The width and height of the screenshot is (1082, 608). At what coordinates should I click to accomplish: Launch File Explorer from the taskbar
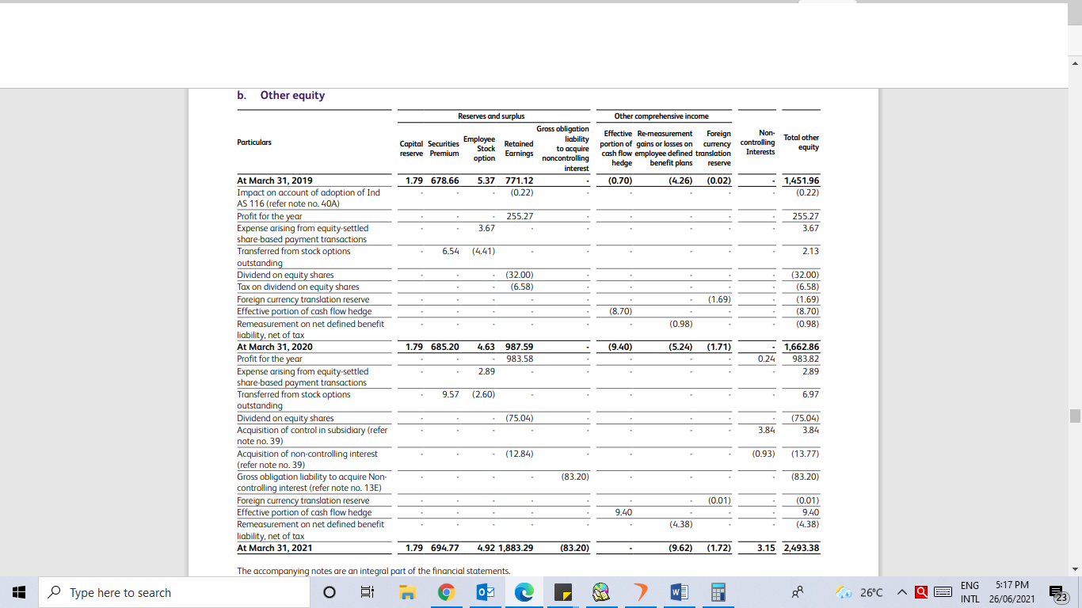[x=407, y=592]
